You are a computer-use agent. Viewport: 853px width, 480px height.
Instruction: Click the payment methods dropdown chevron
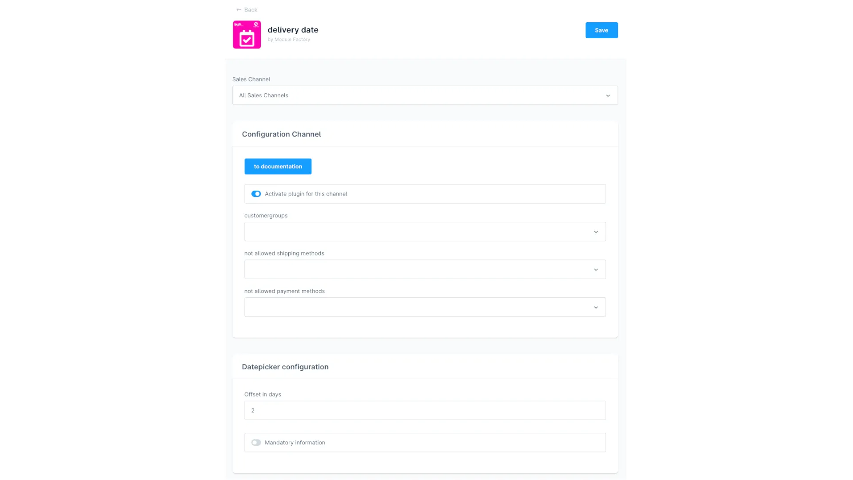(596, 307)
